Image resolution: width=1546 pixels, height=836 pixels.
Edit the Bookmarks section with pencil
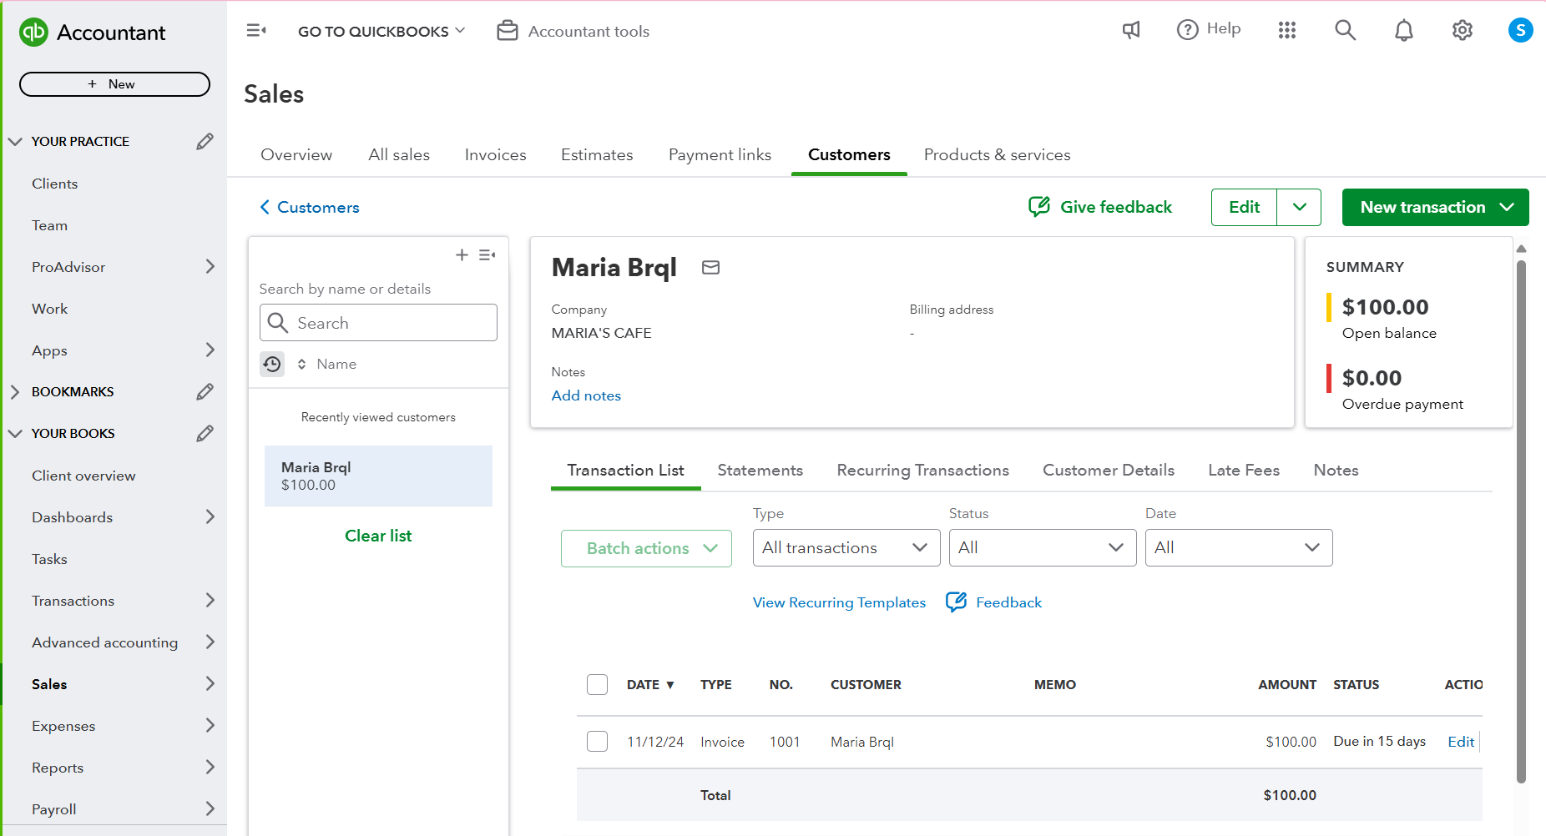205,391
